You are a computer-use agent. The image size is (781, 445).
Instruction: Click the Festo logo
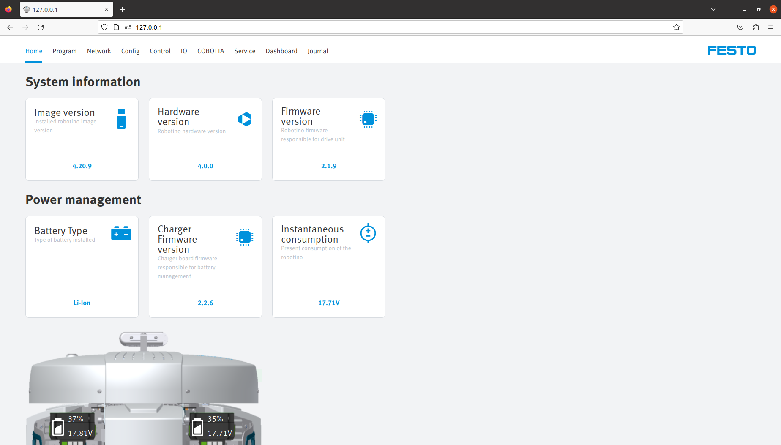pos(731,51)
